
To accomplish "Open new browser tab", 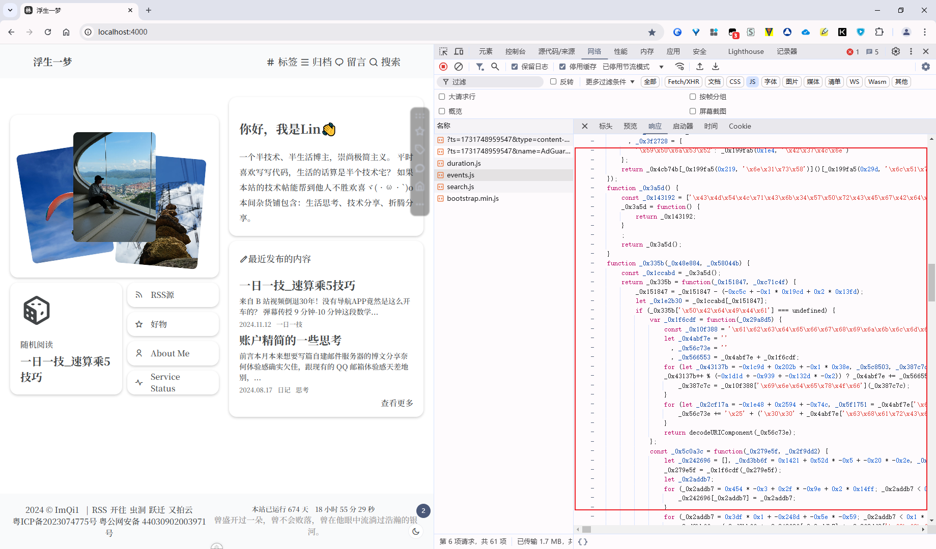I will click(x=149, y=10).
